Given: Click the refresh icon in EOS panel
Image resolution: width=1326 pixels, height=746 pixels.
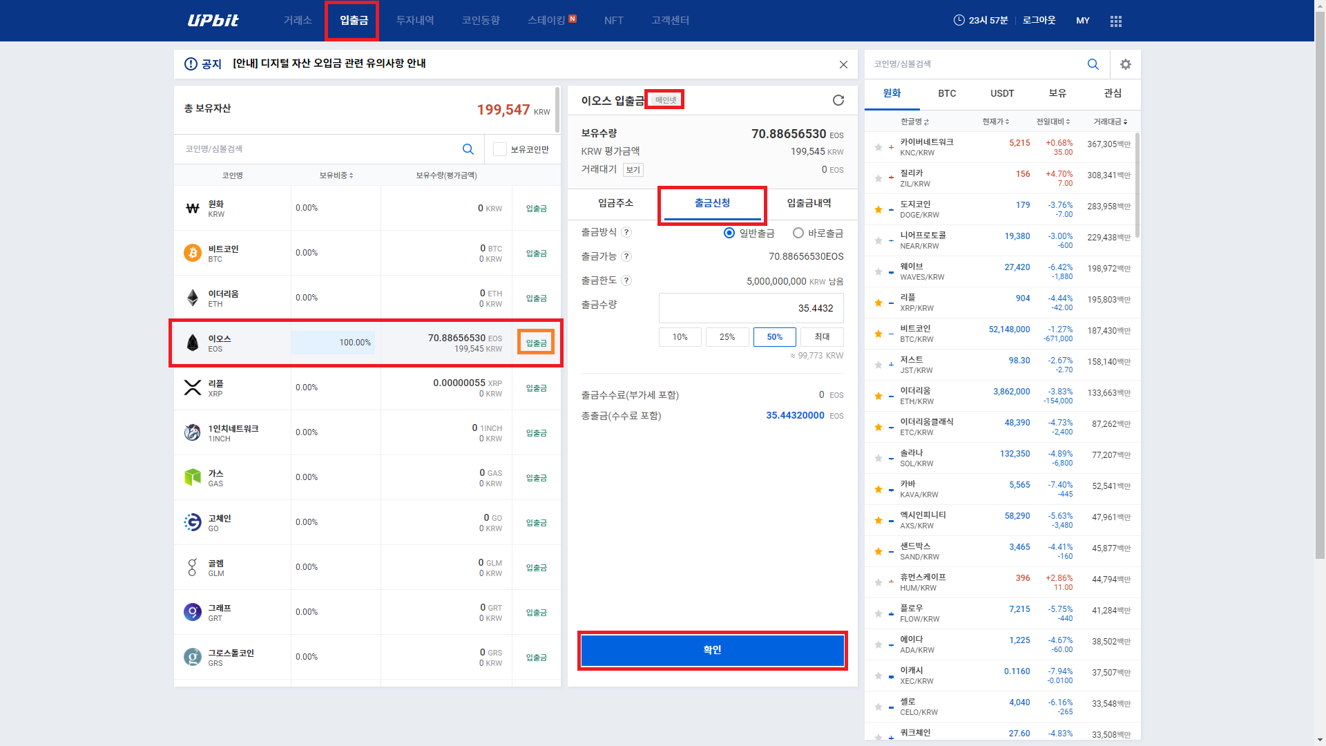Looking at the screenshot, I should point(838,100).
